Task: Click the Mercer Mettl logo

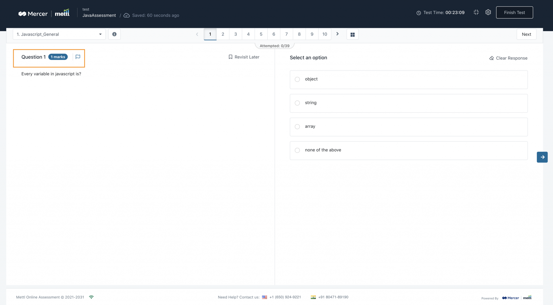Action: (x=44, y=14)
